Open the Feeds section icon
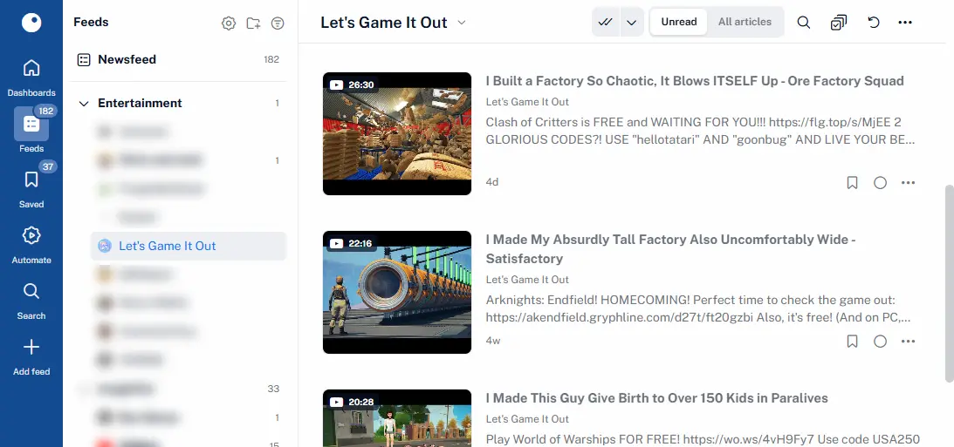The width and height of the screenshot is (954, 447). click(x=31, y=124)
